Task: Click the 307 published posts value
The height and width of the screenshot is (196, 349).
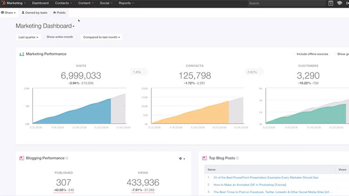Action: [64, 183]
